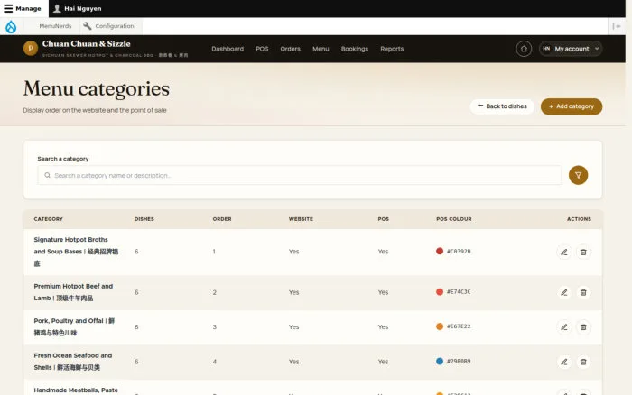The image size is (632, 395).
Task: Click the POS COLOUR column header
Action: (454, 219)
